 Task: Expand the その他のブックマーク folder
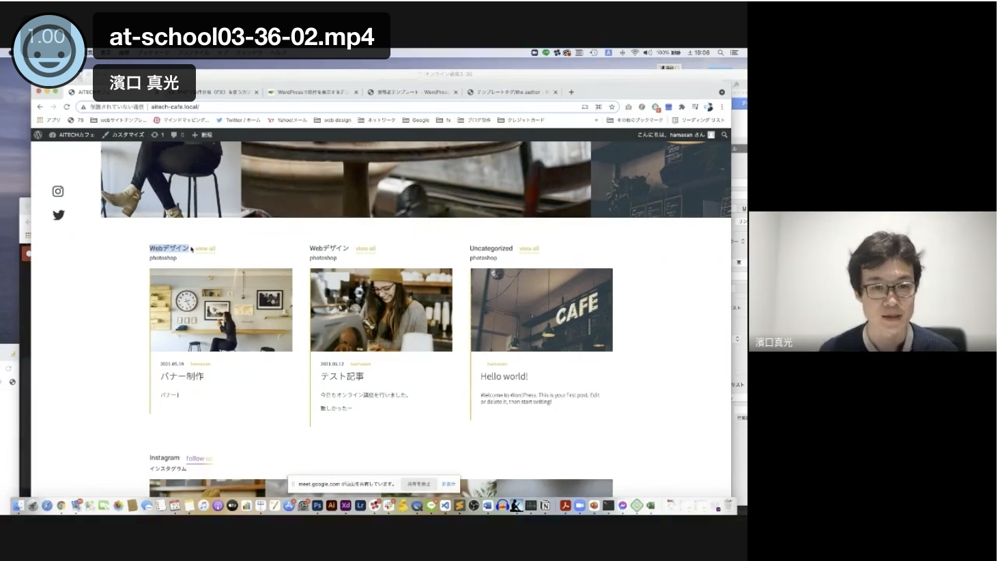click(635, 120)
